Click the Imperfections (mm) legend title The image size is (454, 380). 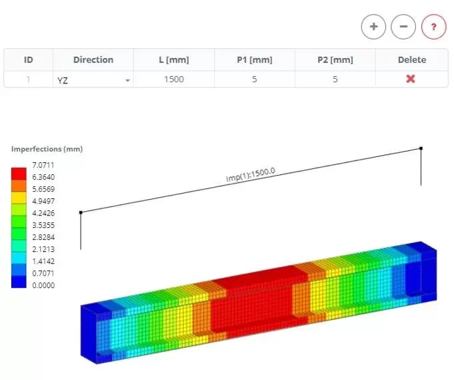pos(47,149)
